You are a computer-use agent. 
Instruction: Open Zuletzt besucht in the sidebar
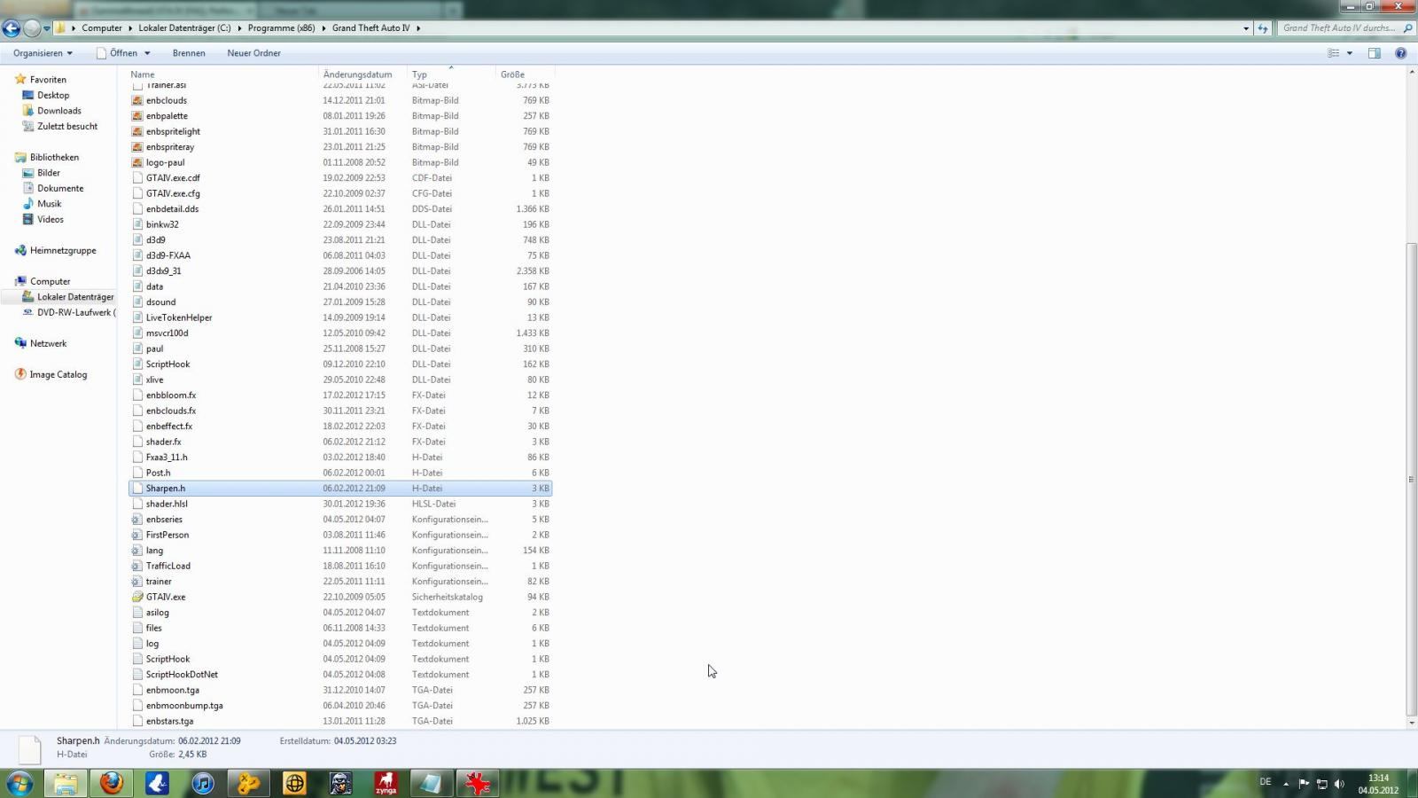67,126
